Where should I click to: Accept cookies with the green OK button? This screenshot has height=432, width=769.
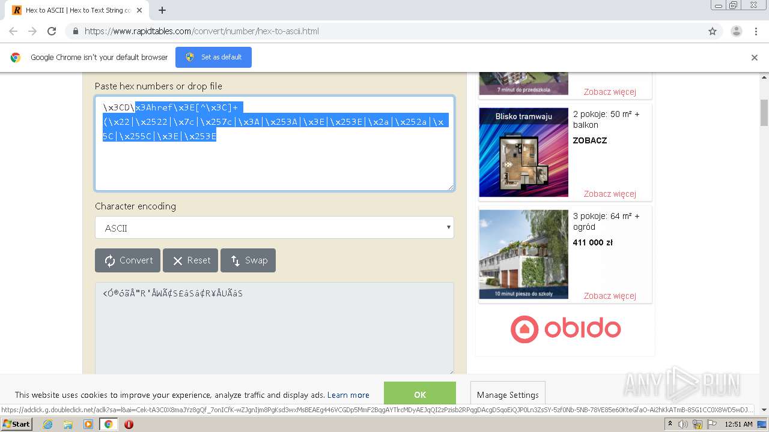[x=420, y=394]
